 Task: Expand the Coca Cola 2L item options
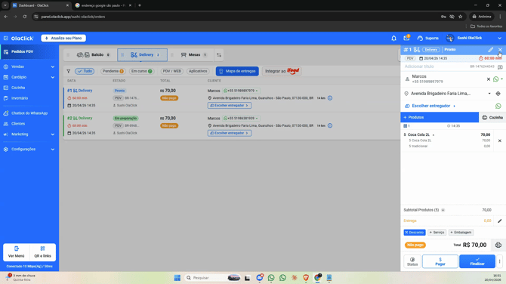(433, 135)
